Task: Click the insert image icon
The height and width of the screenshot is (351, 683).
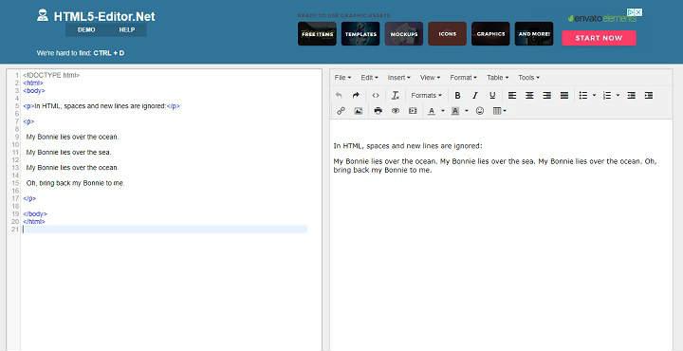Action: tap(358, 111)
